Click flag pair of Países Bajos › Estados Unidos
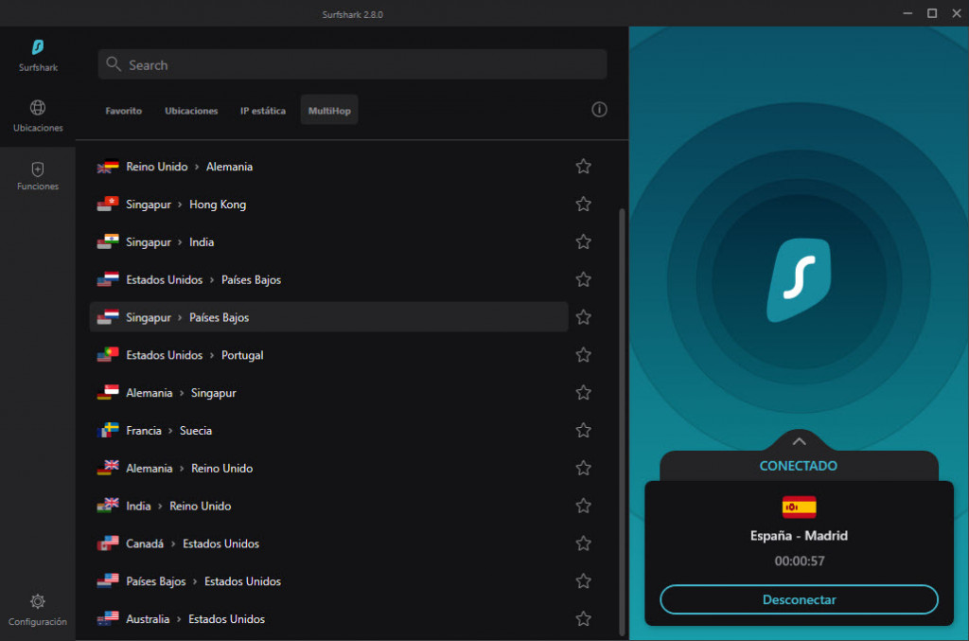 pyautogui.click(x=108, y=581)
